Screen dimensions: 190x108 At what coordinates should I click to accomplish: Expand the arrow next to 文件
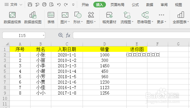[21, 5]
